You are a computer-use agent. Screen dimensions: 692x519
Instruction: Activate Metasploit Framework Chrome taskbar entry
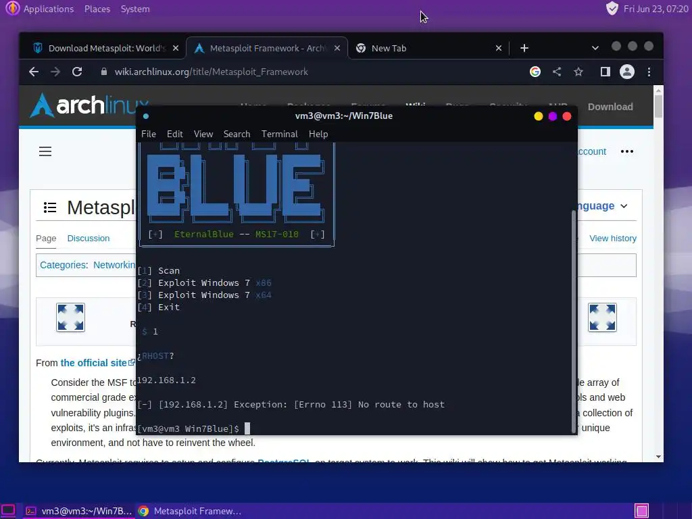click(190, 511)
